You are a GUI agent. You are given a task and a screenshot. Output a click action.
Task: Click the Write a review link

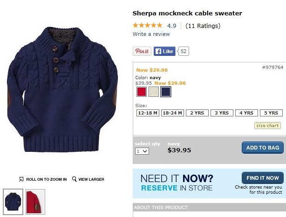pos(151,34)
